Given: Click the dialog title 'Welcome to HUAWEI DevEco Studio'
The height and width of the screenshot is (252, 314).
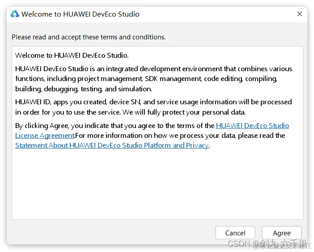Looking at the screenshot, I should pyautogui.click(x=81, y=14).
